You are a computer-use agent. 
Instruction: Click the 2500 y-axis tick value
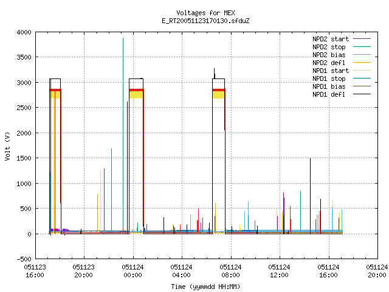[24, 108]
